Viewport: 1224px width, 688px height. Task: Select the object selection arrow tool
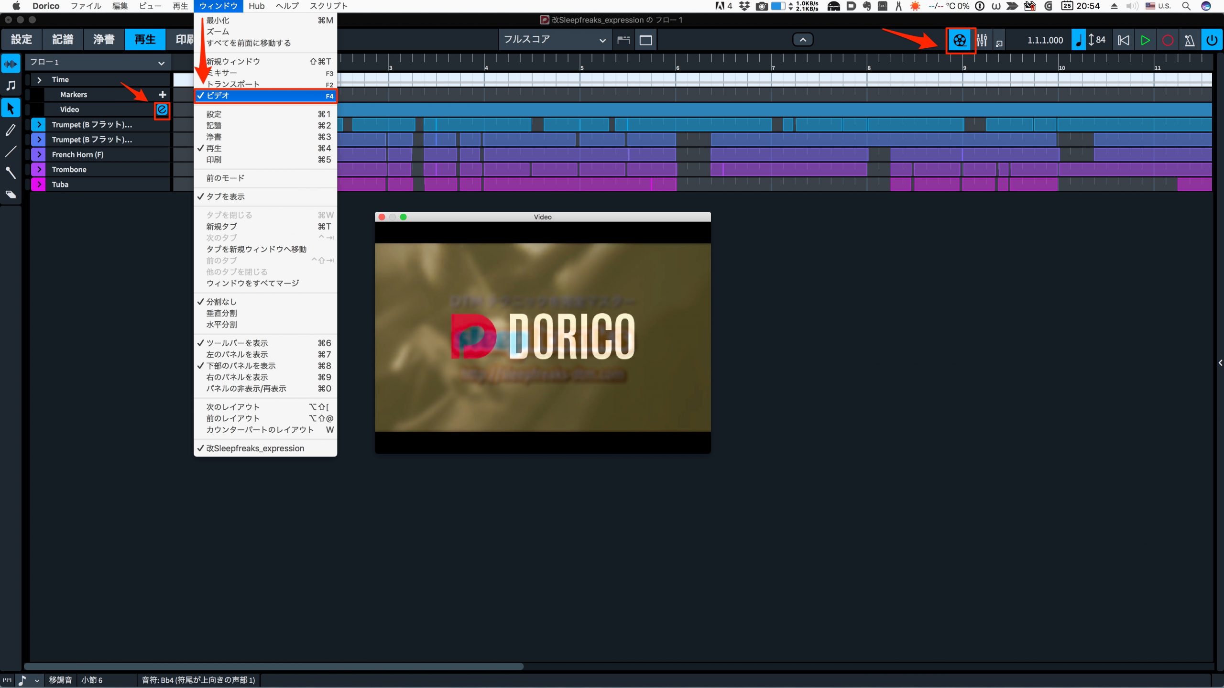coord(11,108)
